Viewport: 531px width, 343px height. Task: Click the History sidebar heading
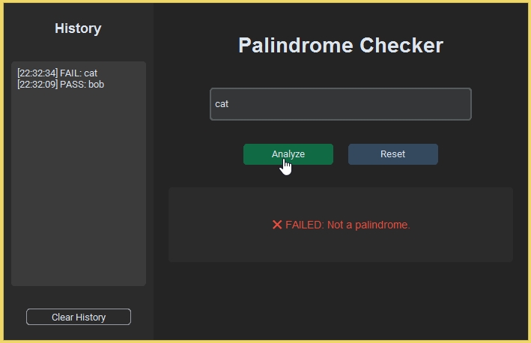78,28
